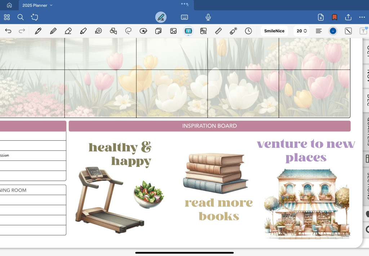Image resolution: width=369 pixels, height=256 pixels.
Task: Open the Share and export button
Action: click(348, 17)
